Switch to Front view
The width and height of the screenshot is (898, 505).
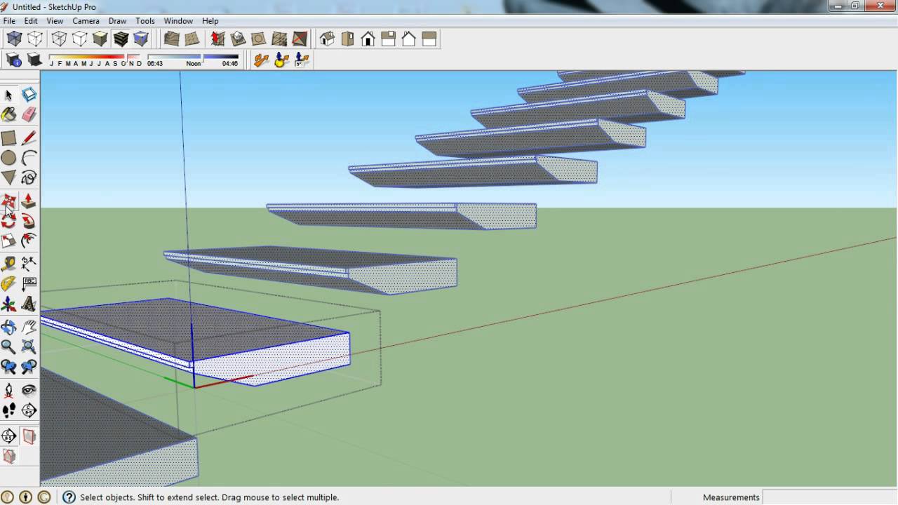click(368, 39)
